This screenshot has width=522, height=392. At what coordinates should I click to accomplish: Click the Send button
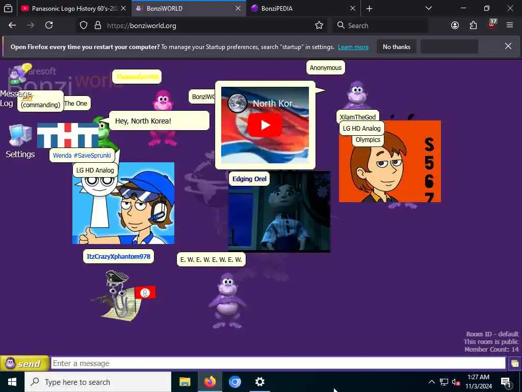[x=24, y=363]
